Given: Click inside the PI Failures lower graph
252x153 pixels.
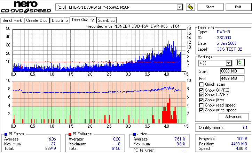Looking at the screenshot, I should point(99,103).
